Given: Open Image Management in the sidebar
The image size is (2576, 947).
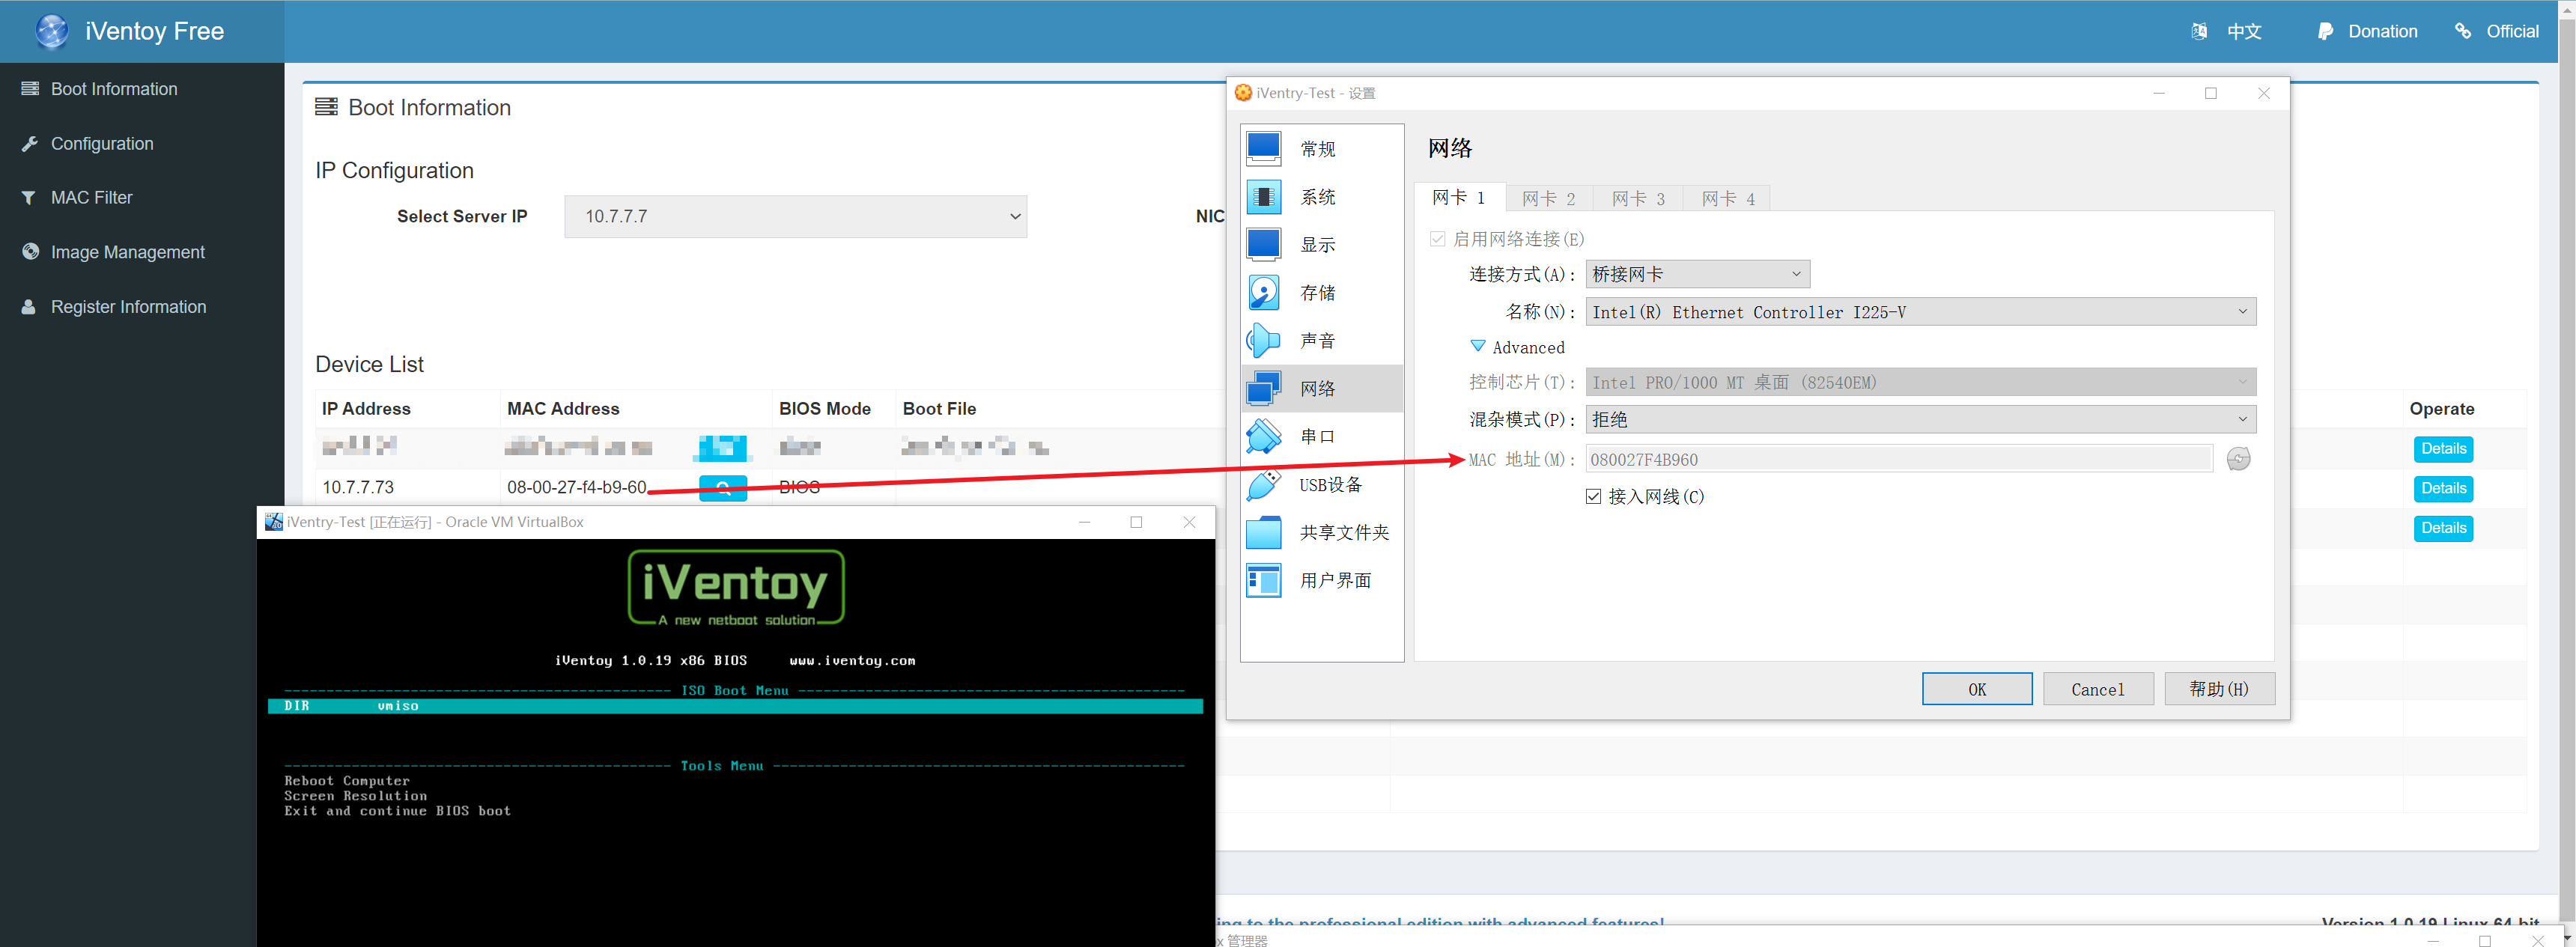Looking at the screenshot, I should [x=127, y=252].
